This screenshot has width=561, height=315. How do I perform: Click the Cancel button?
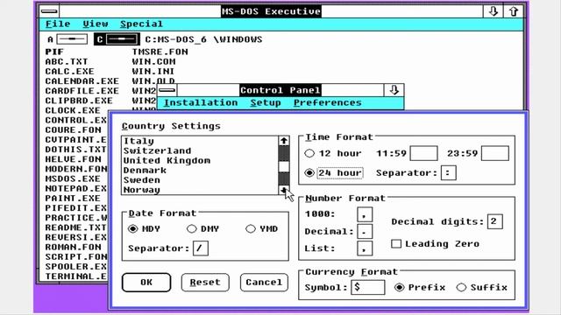click(x=264, y=283)
